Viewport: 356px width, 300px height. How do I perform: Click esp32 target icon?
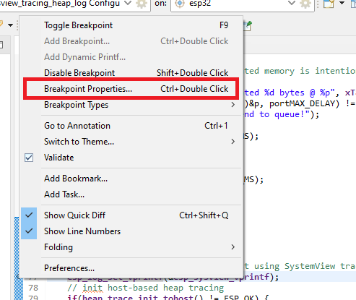coord(180,4)
